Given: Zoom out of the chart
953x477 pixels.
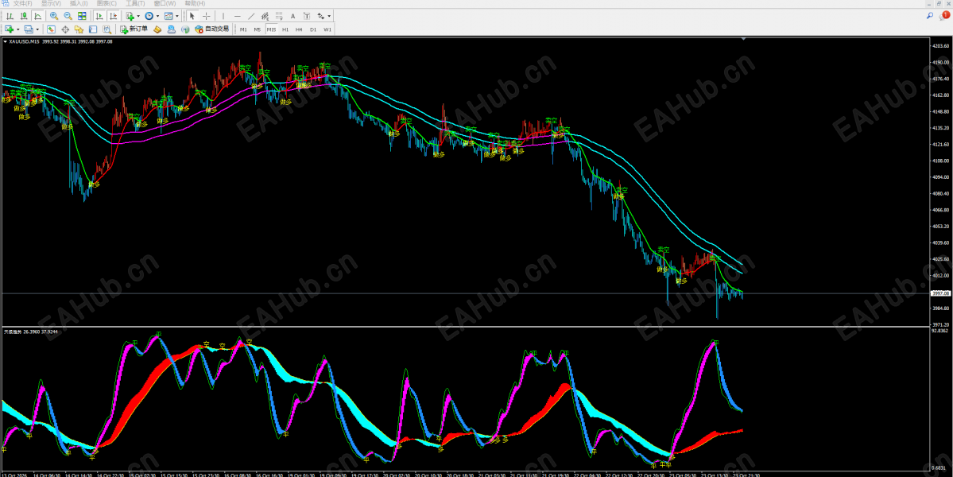Looking at the screenshot, I should click(68, 17).
